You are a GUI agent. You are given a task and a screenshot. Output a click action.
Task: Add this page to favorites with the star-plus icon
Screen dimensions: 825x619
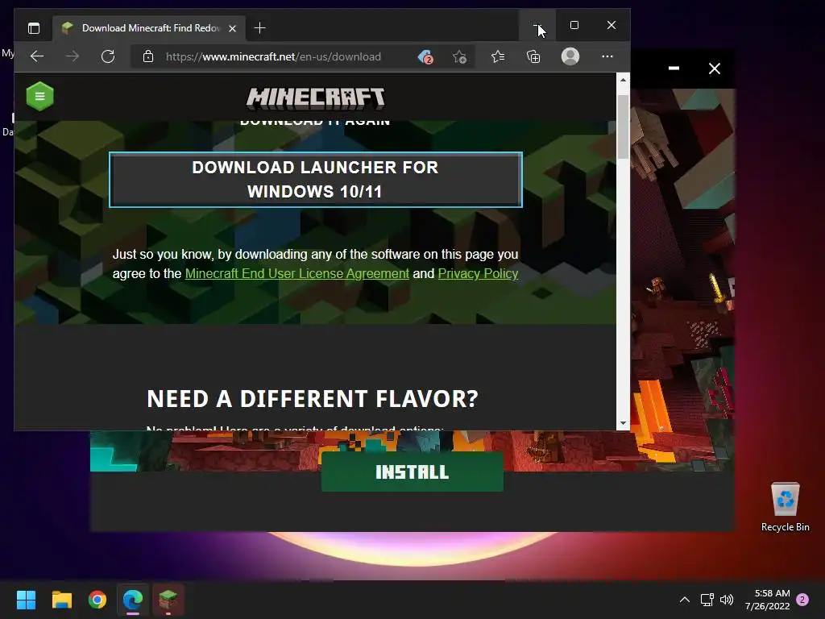click(459, 56)
